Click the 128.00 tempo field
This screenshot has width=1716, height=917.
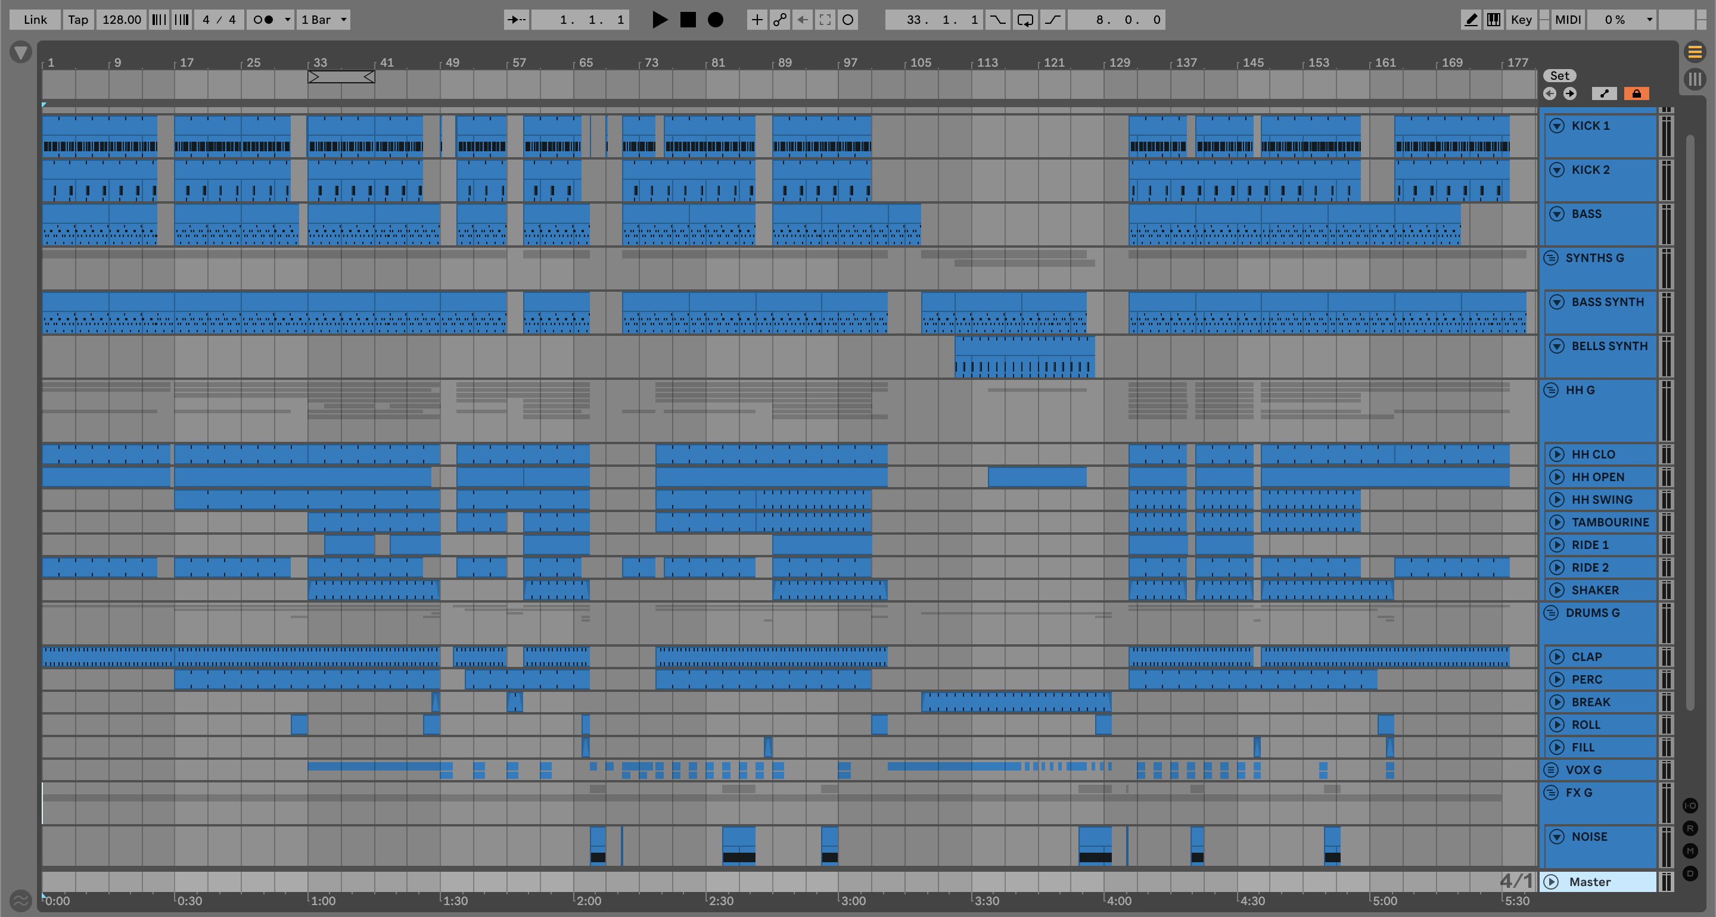pyautogui.click(x=121, y=19)
